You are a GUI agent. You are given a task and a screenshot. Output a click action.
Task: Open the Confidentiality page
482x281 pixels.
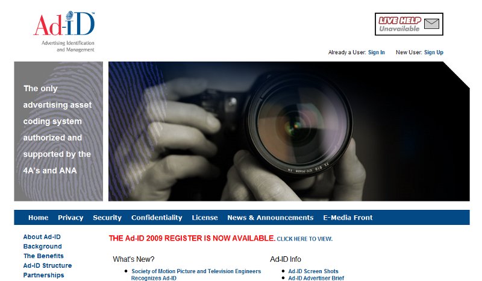157,218
